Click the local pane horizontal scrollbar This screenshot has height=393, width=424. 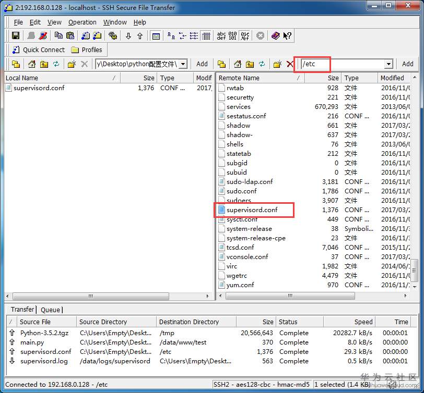[x=90, y=296]
